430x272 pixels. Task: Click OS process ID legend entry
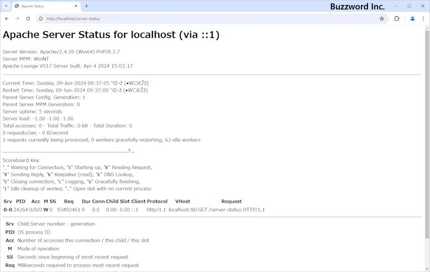tap(34, 232)
